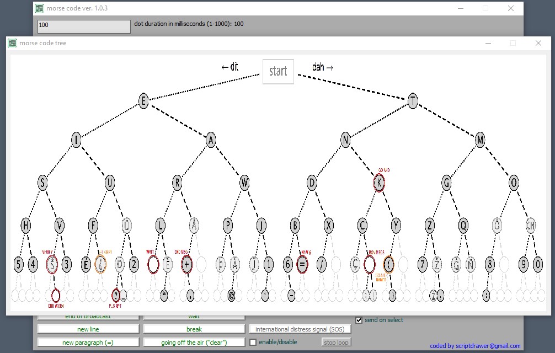The width and height of the screenshot is (555, 353).
Task: Click the dot duration input field
Action: coord(83,26)
